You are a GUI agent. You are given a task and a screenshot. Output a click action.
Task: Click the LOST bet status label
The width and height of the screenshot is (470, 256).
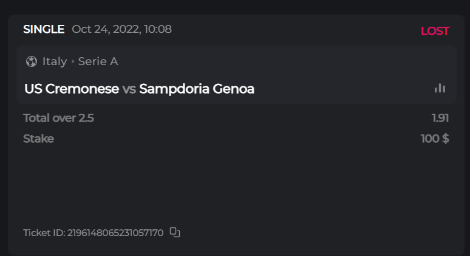(x=435, y=31)
